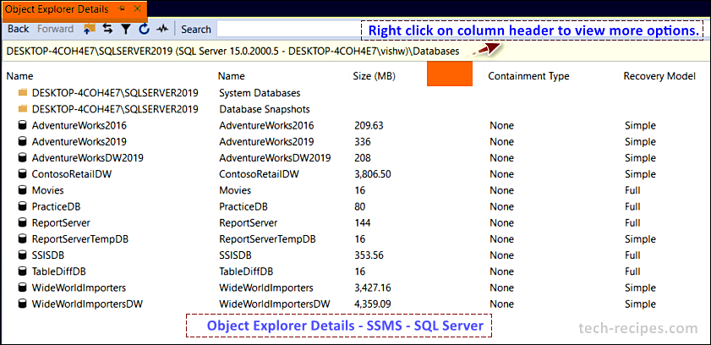Select the SSISDB database icon
Image resolution: width=711 pixels, height=345 pixels.
(x=22, y=255)
